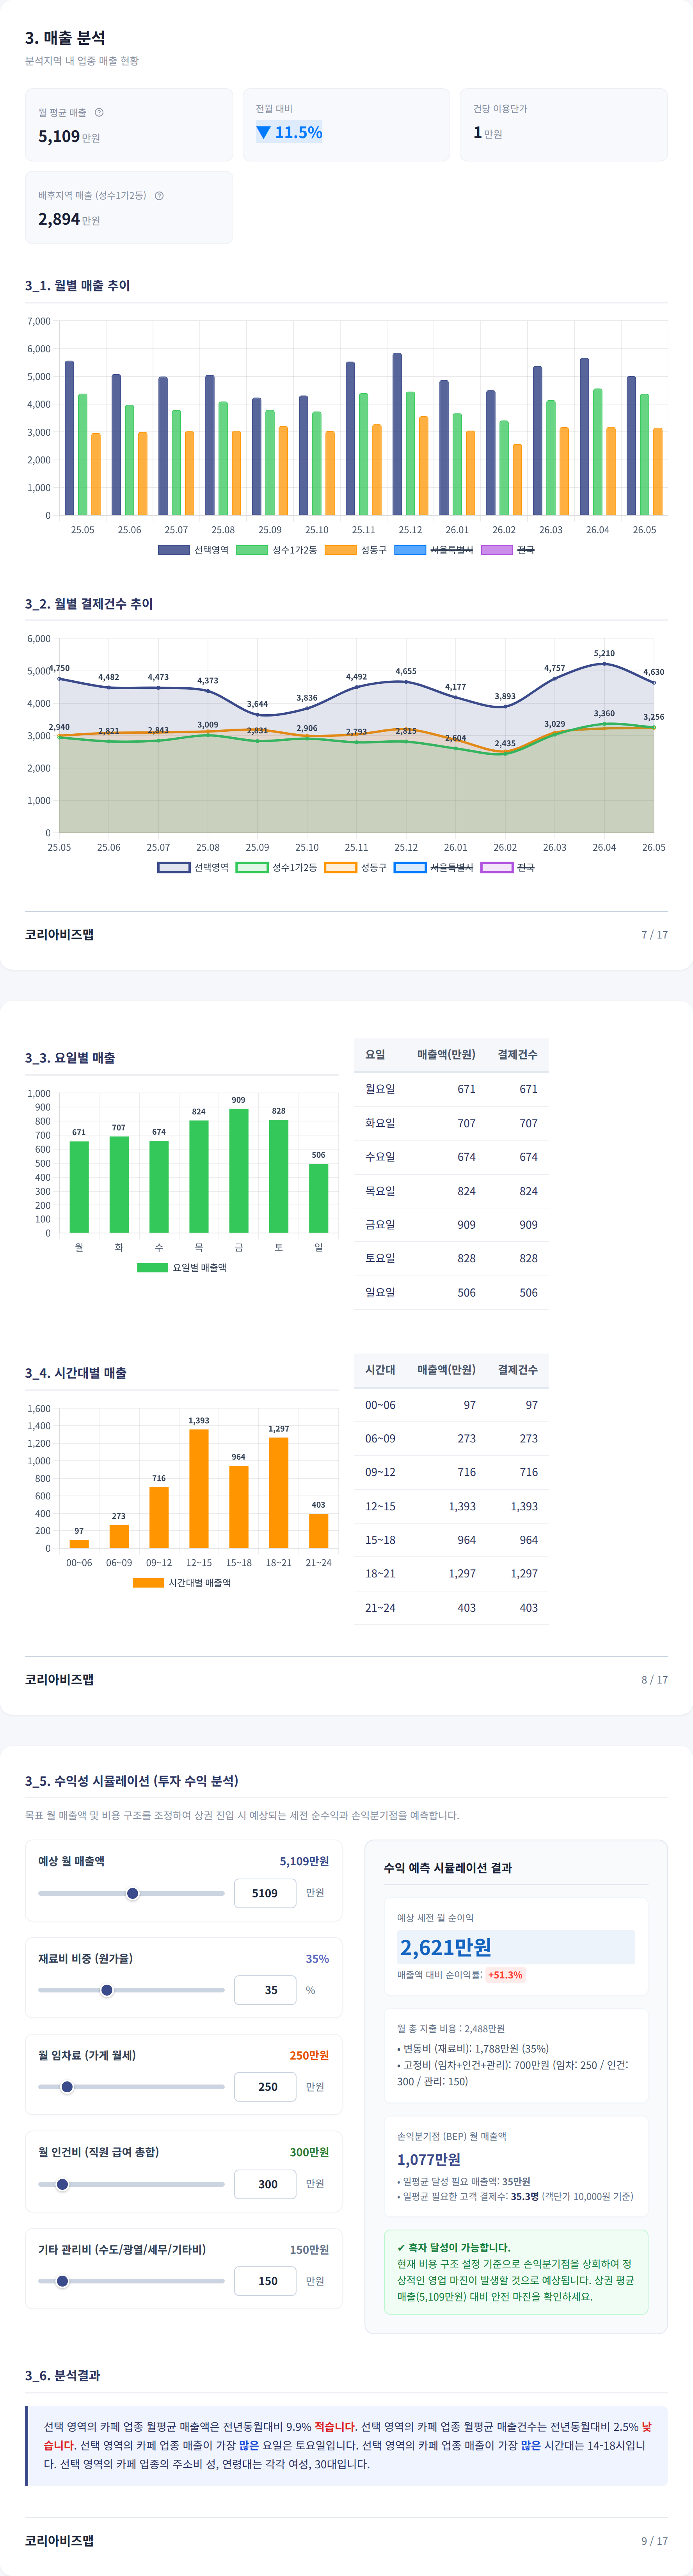Select the 15~18 row label in table
This screenshot has height=2576, width=693.
pos(380,1540)
